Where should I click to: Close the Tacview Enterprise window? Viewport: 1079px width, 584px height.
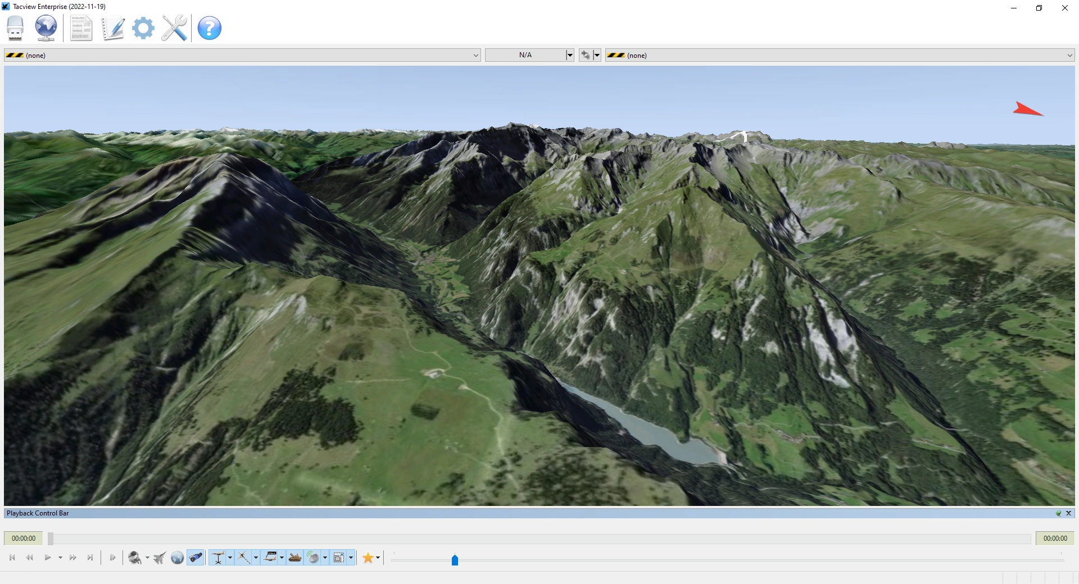click(1065, 8)
